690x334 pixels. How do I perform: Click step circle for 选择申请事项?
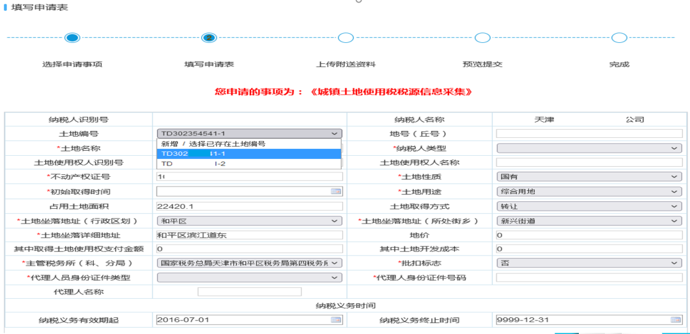pos(72,38)
